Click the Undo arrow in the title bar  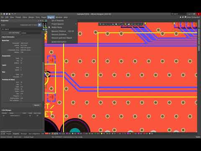[12, 14]
